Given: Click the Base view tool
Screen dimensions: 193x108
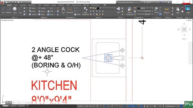Looking at the screenshot, I should point(188,10).
